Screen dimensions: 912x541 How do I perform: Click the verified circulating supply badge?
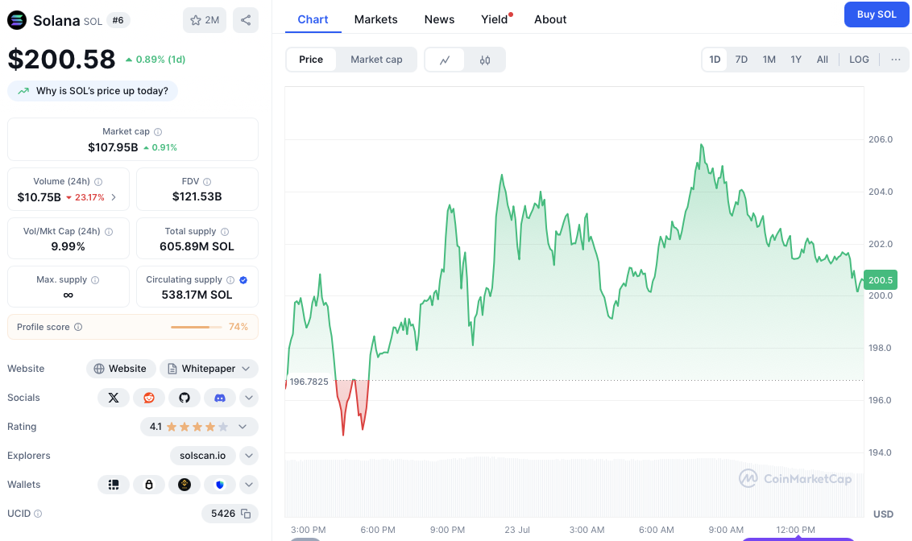click(x=243, y=280)
